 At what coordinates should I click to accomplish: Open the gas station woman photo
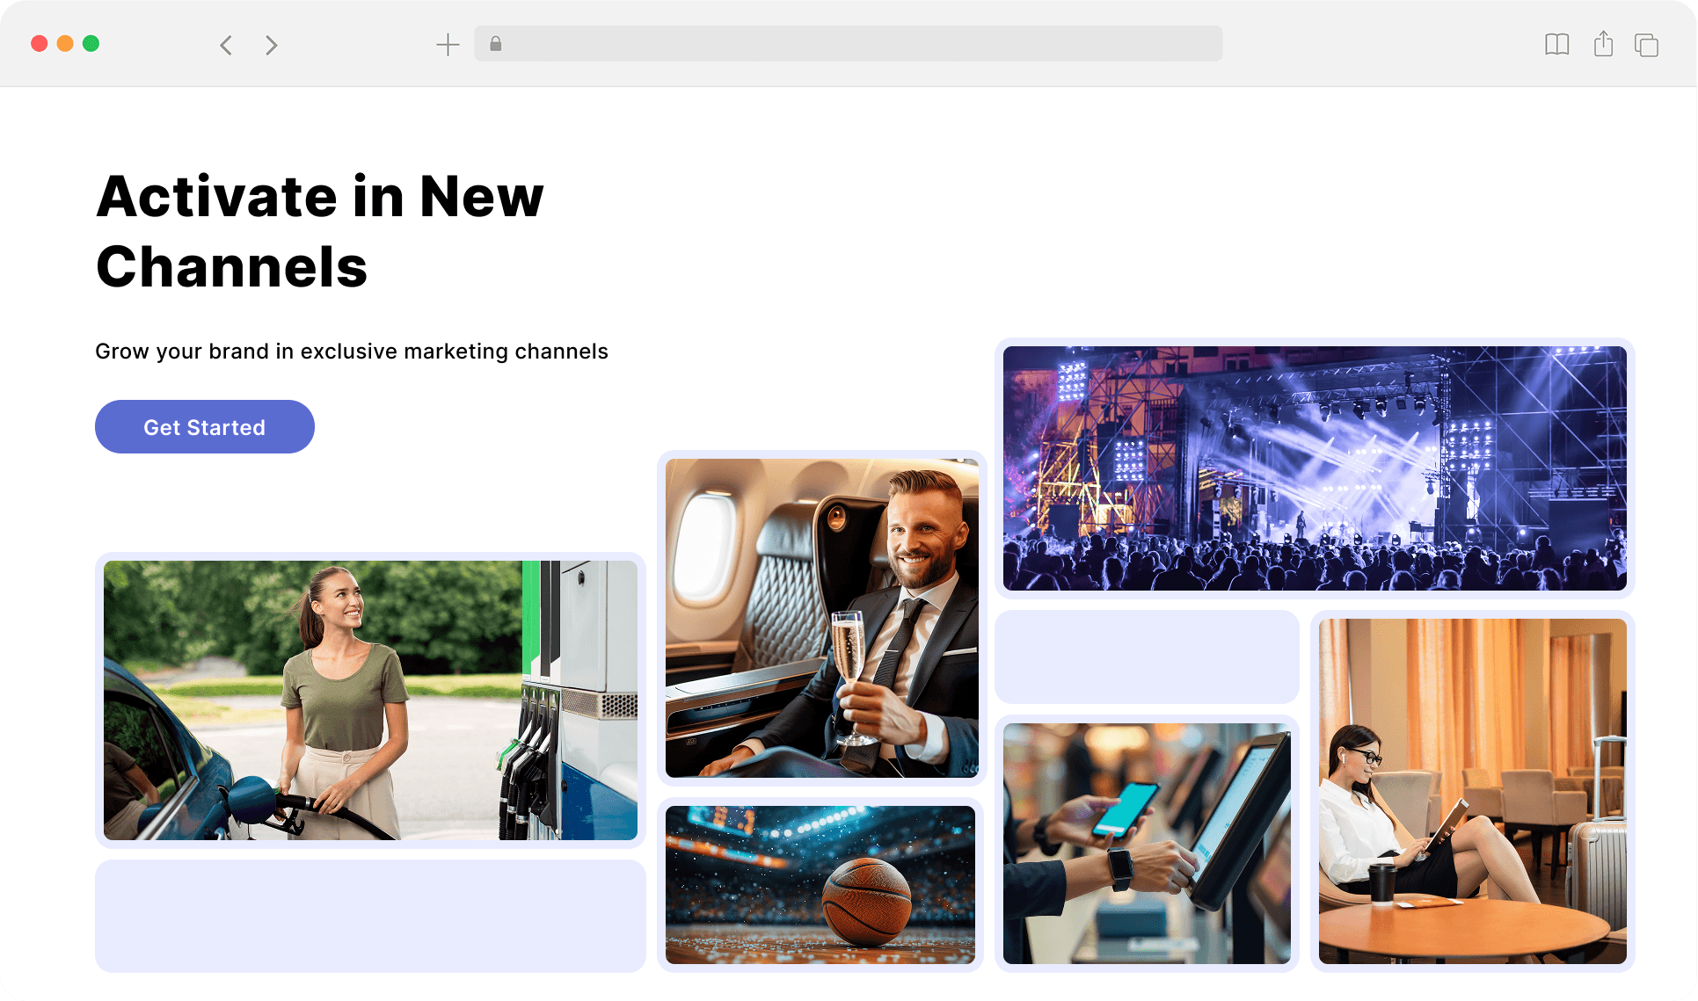tap(370, 700)
